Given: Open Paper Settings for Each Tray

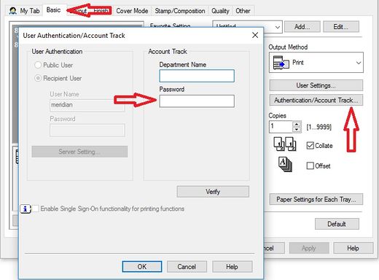Looking at the screenshot, I should [316, 199].
